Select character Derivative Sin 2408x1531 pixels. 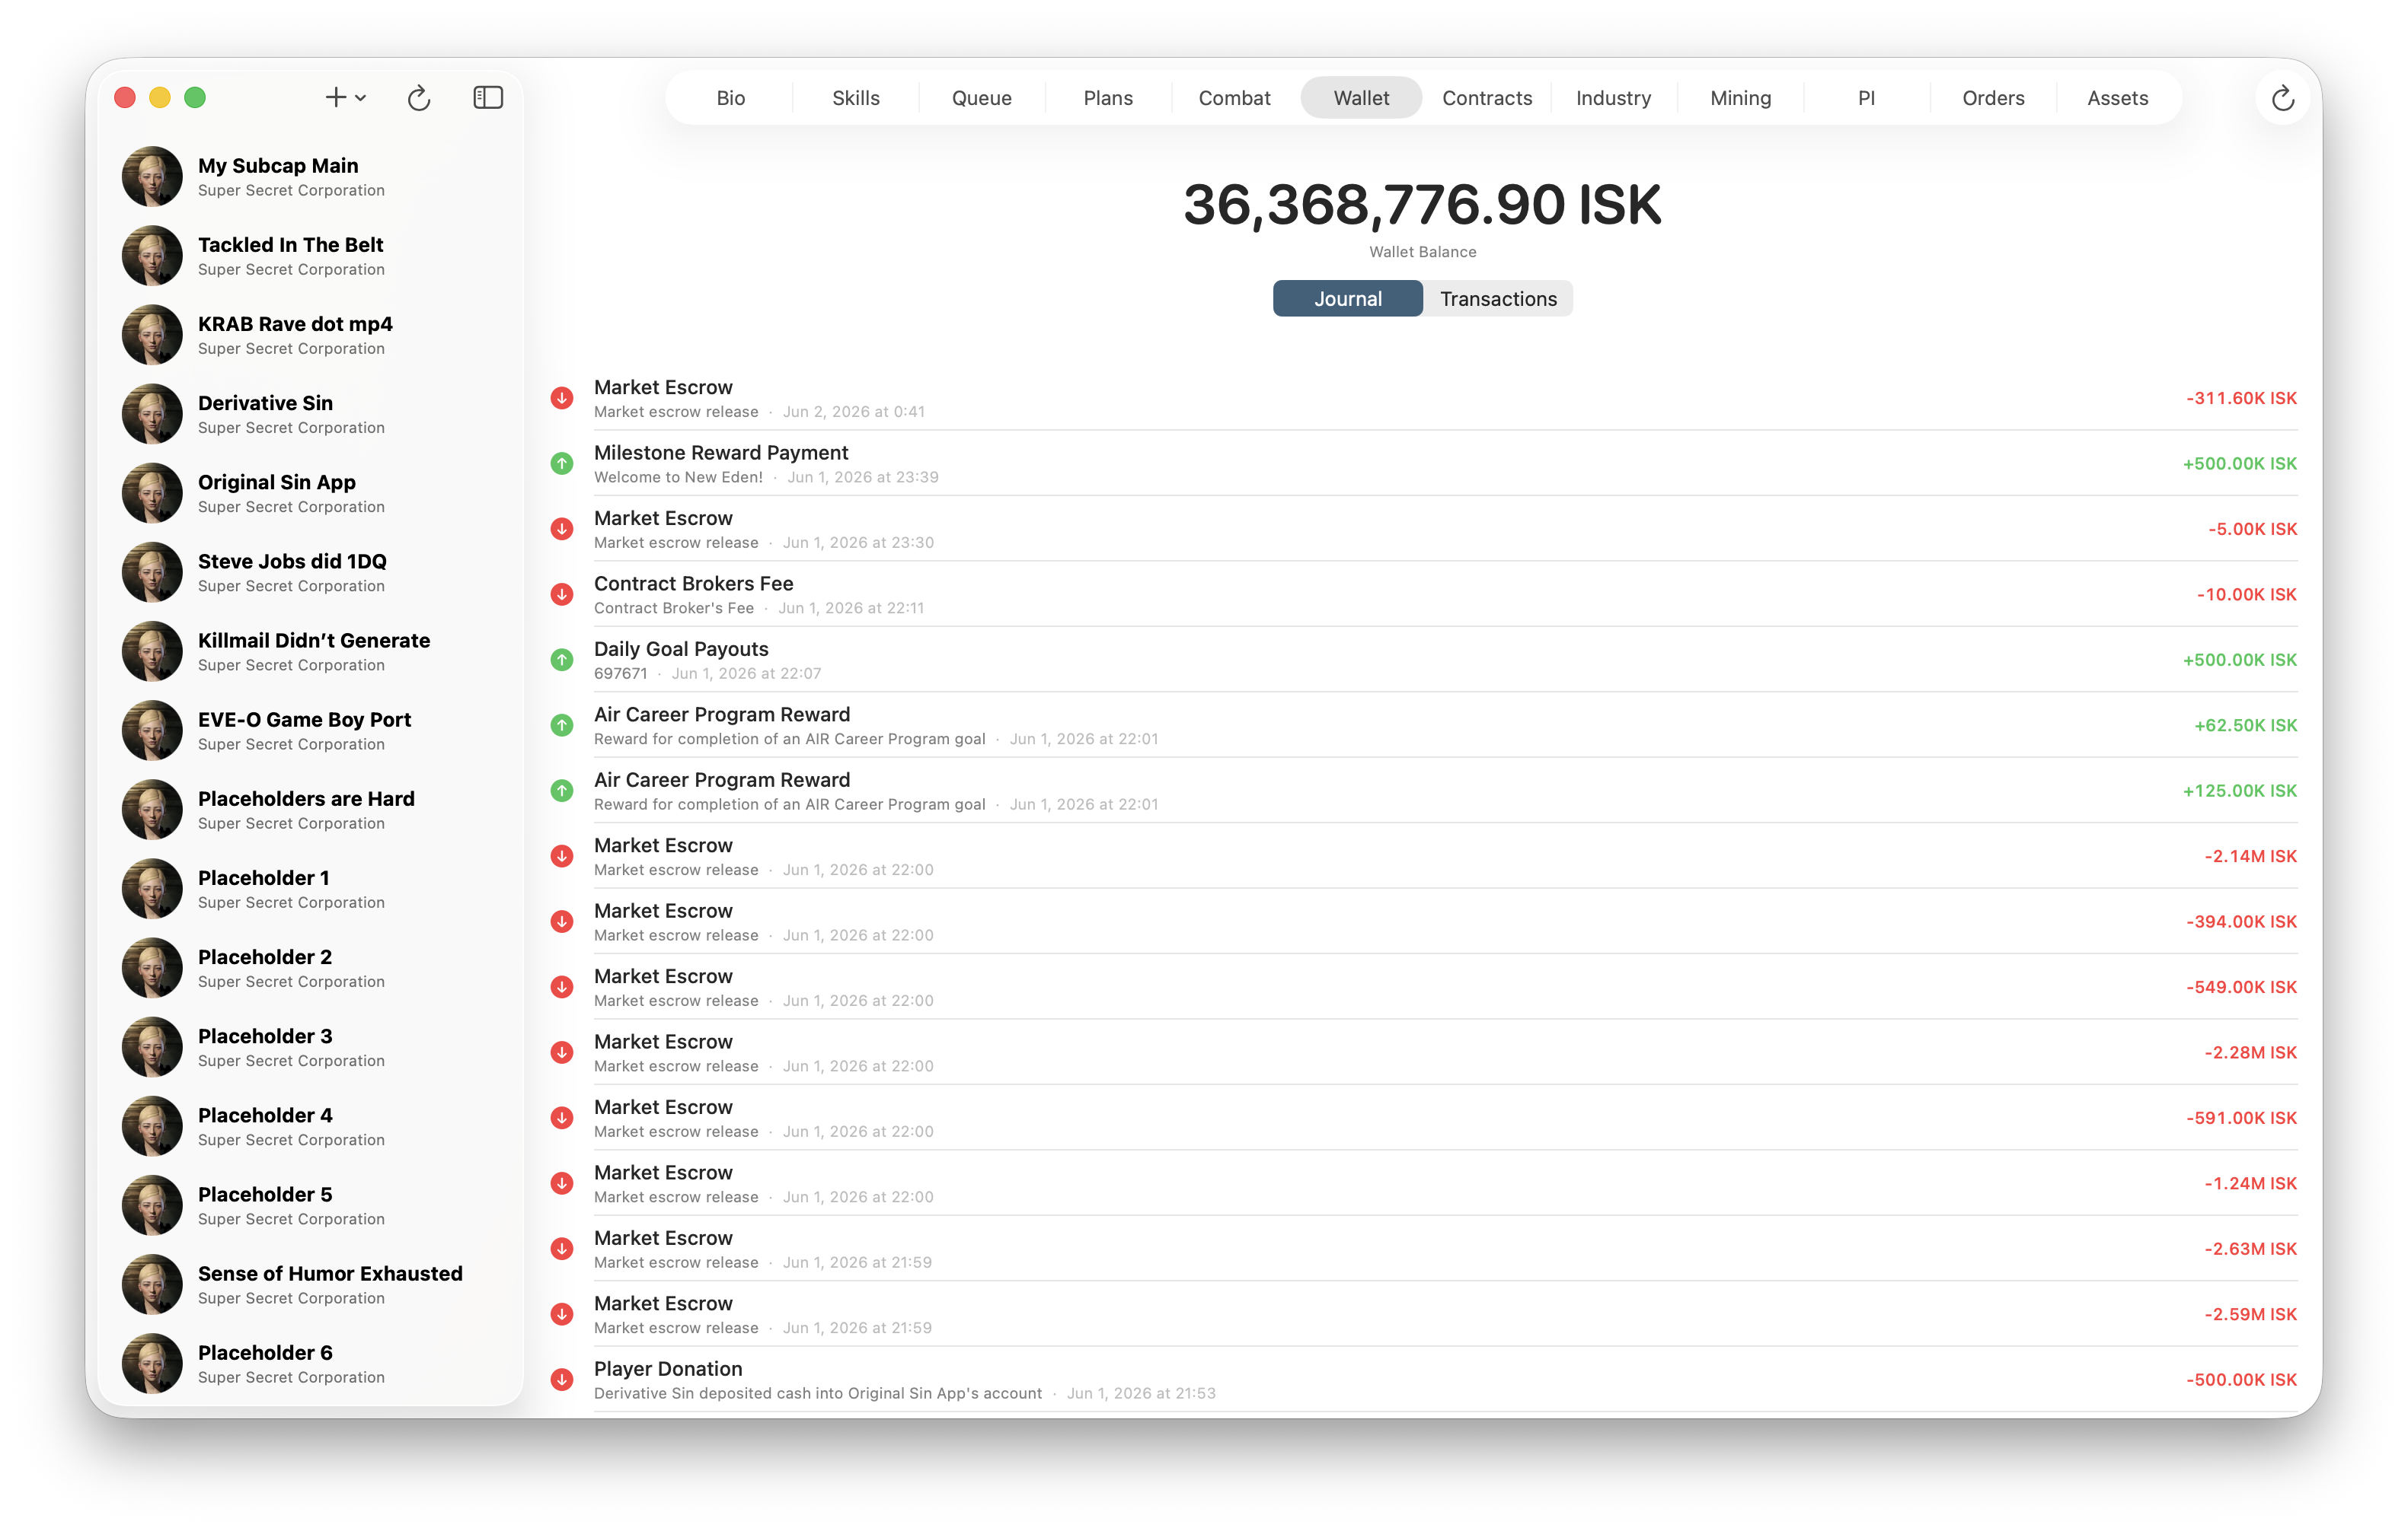[x=311, y=414]
